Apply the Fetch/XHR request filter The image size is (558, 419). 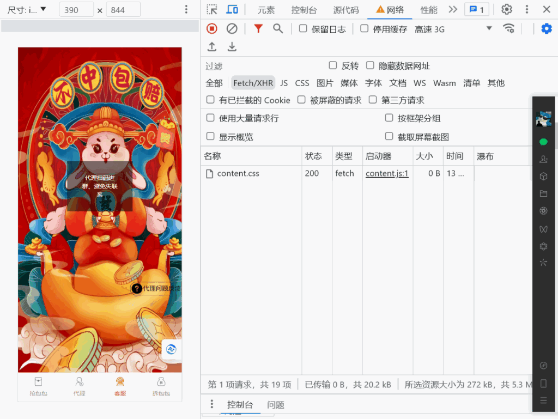point(253,83)
